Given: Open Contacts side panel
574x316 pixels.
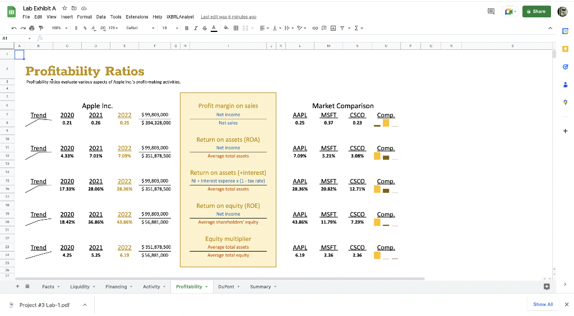Looking at the screenshot, I should point(565,85).
